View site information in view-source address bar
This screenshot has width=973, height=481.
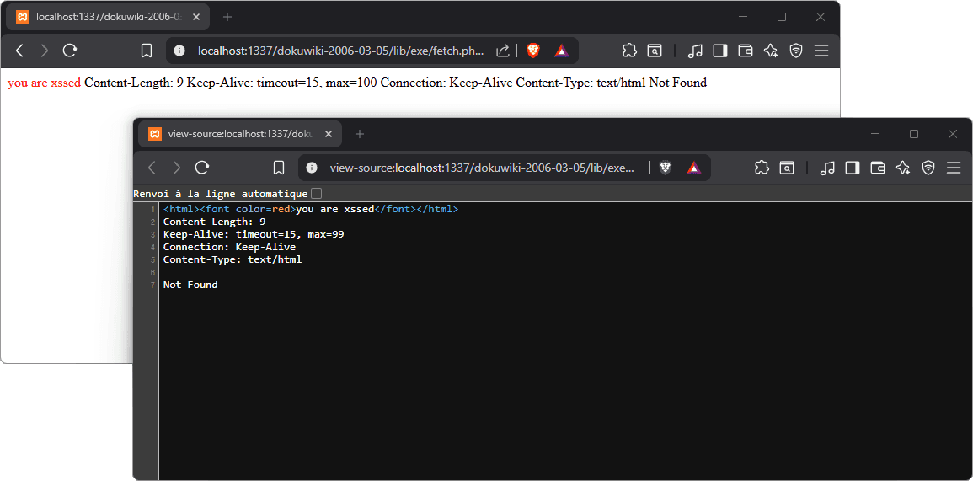(x=311, y=168)
